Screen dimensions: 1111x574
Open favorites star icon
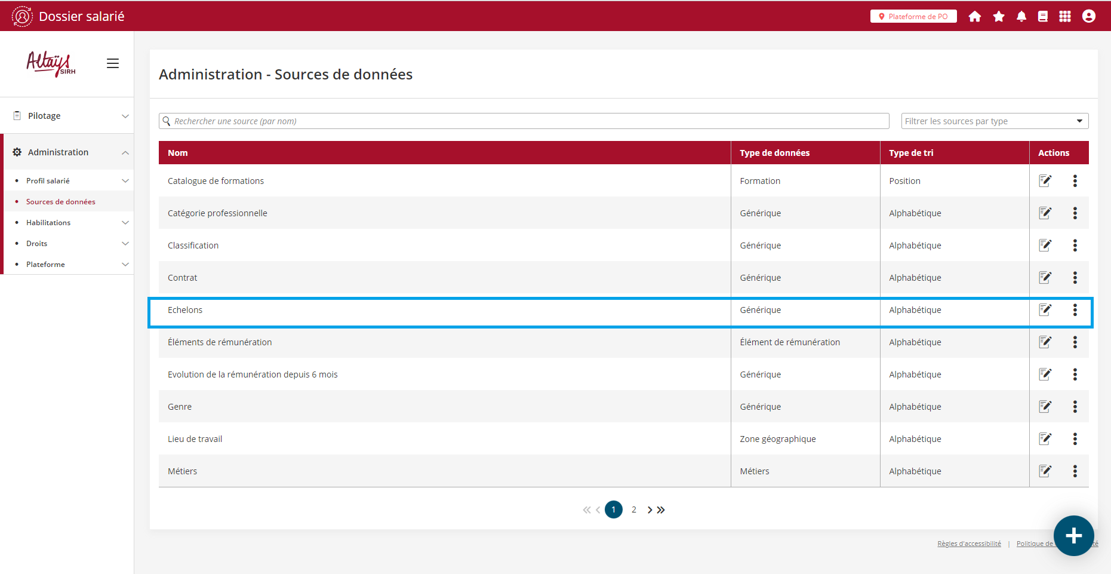point(998,17)
